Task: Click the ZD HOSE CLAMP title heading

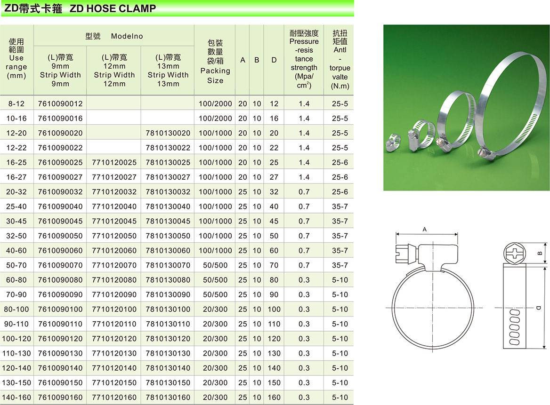Action: [x=79, y=8]
